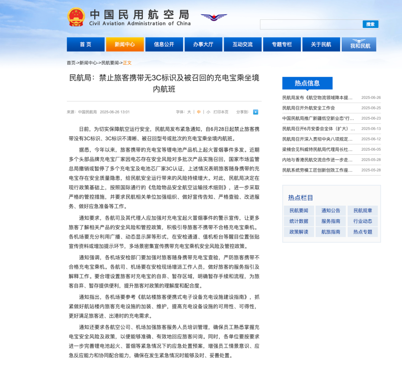402x366 pixels.
Task: Click the 字体 font size label
Action: coord(180,112)
